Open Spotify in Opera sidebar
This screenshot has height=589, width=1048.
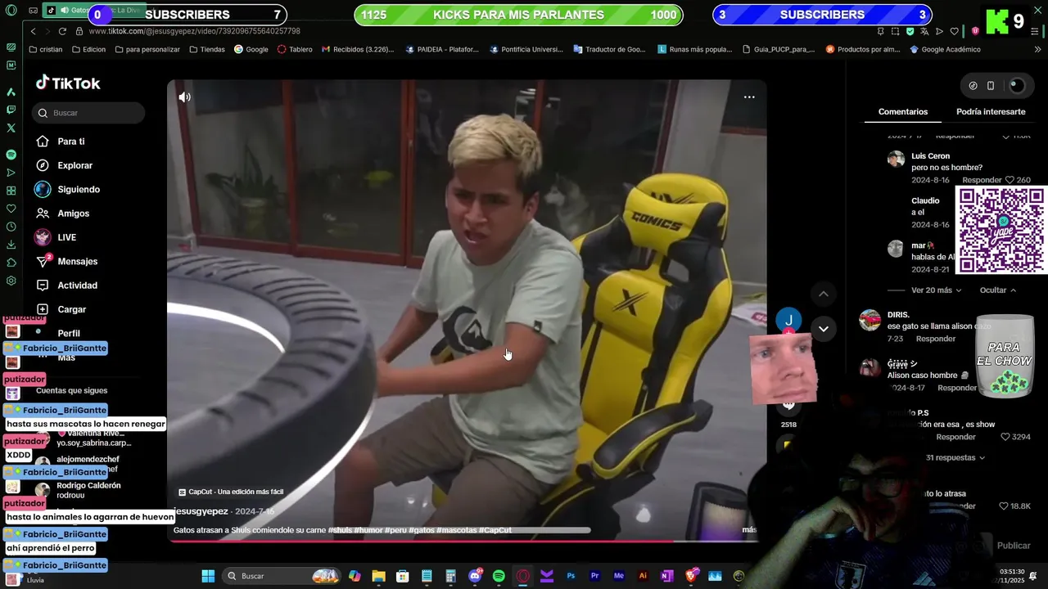coord(11,155)
